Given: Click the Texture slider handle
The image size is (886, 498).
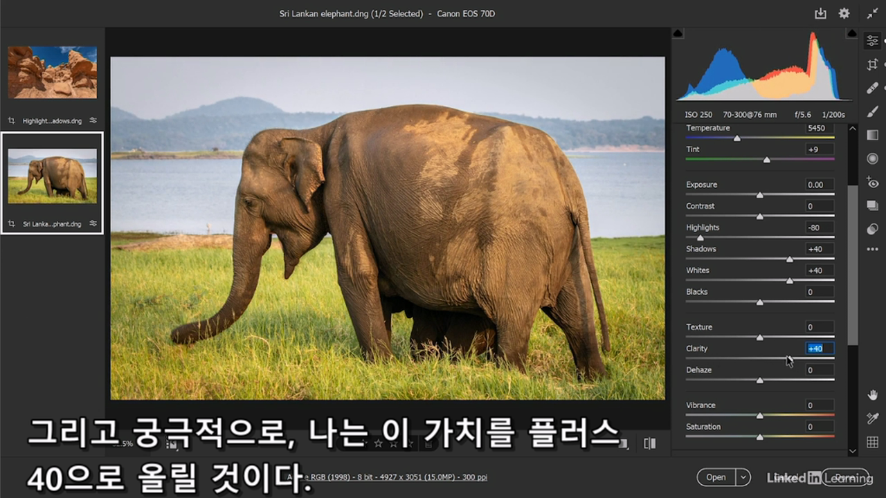Looking at the screenshot, I should click(x=760, y=338).
